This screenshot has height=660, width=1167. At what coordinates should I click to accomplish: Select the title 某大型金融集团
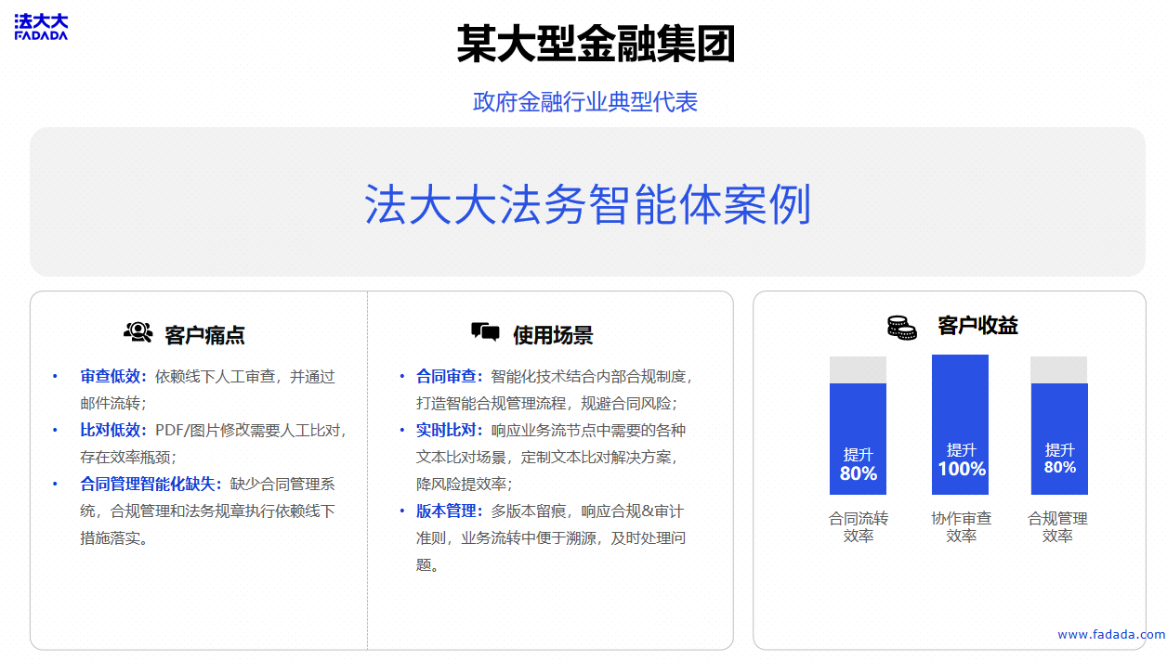(x=597, y=43)
